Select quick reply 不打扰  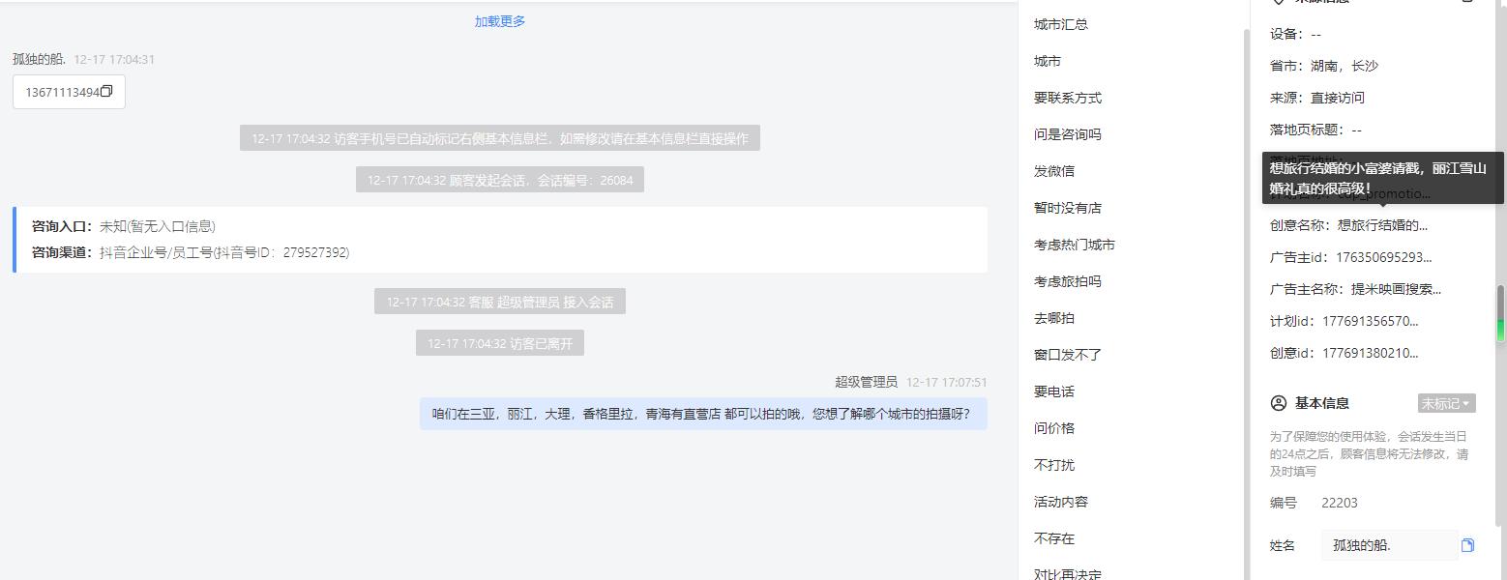pyautogui.click(x=1054, y=465)
